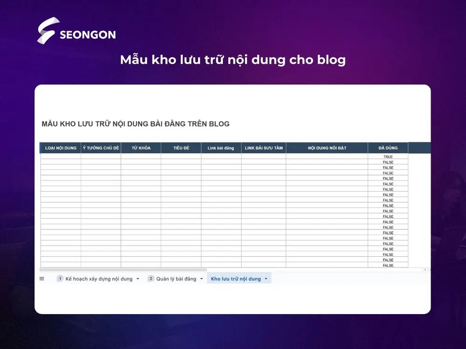Open the all sheets hamburger menu icon
The image size is (466, 349).
click(x=42, y=279)
